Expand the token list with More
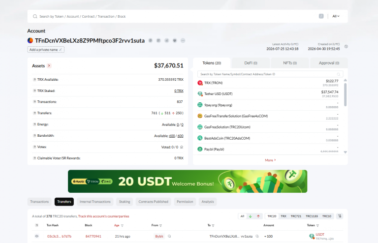Image resolution: width=378 pixels, height=243 pixels. (270, 160)
